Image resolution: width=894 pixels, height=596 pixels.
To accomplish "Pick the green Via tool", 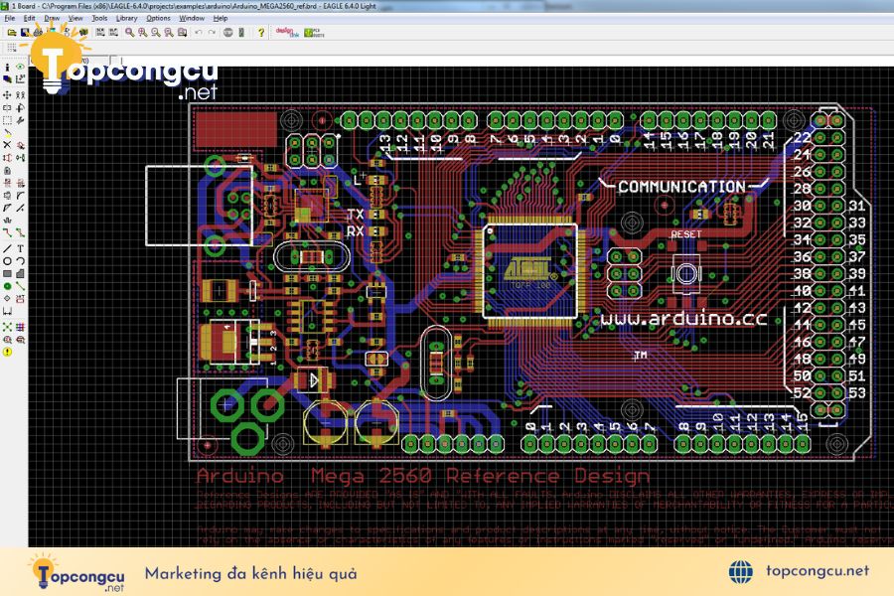I will (7, 286).
